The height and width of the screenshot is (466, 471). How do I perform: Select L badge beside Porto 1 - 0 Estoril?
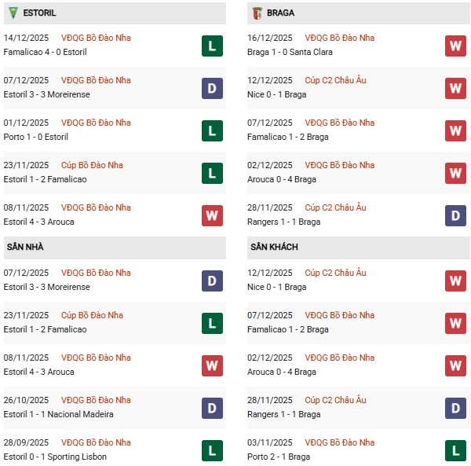pos(212,130)
